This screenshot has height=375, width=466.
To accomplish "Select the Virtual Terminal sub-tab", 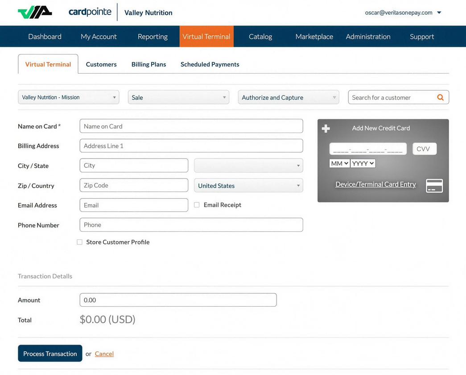I will tap(48, 64).
